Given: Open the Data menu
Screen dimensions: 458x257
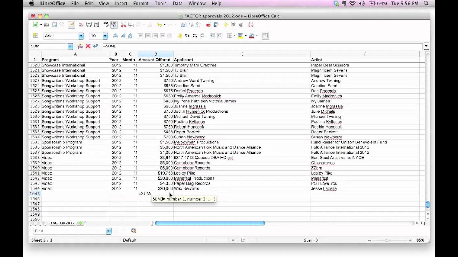Looking at the screenshot, I should click(177, 3).
